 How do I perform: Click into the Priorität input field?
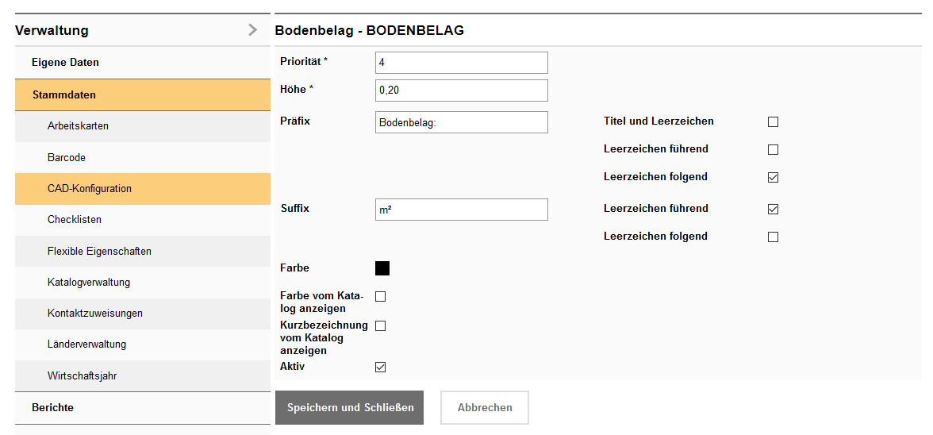461,63
